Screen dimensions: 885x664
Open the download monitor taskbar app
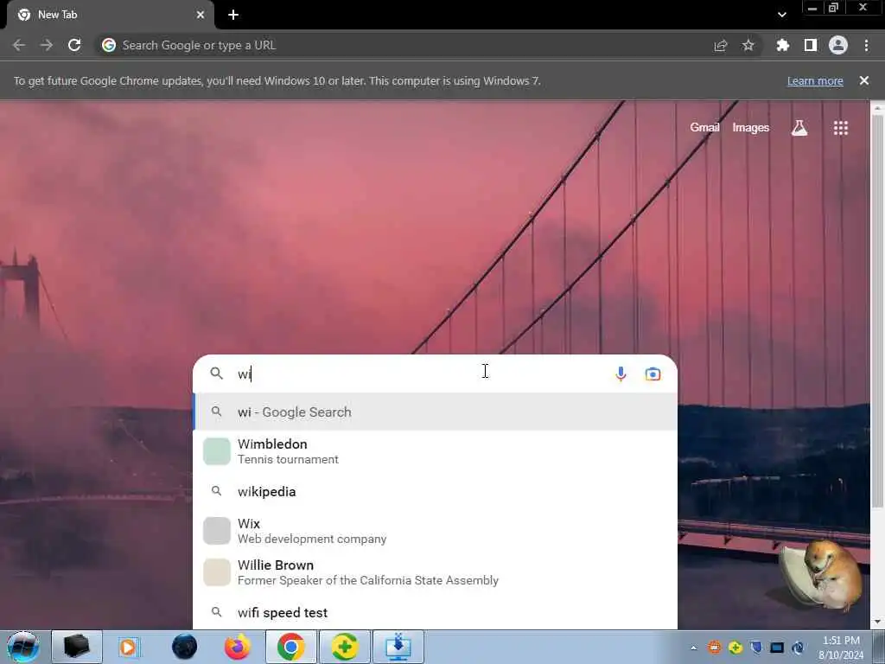pos(398,647)
